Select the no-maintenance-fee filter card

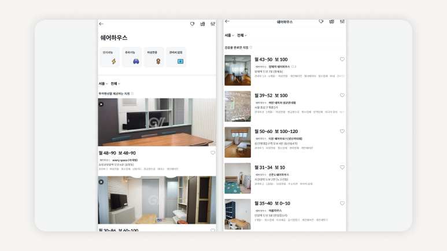click(176, 57)
